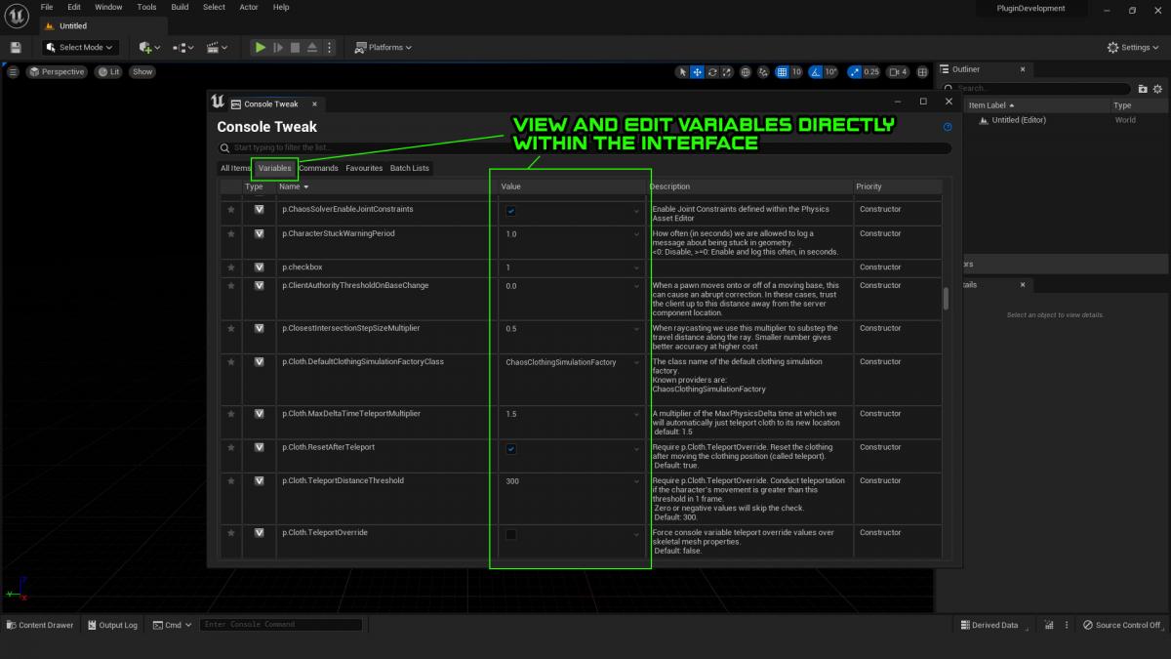Screen dimensions: 1171x659
Task: Favourite the p.checkbox row with its star
Action: tap(231, 268)
